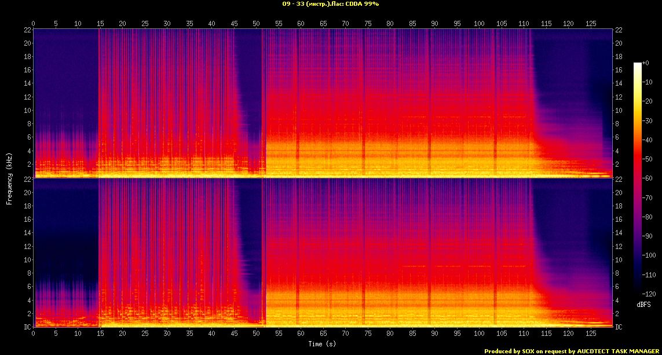662x355 pixels.
Task: Click the 15 second tick on the bottom time axis
Action: pyautogui.click(x=100, y=334)
